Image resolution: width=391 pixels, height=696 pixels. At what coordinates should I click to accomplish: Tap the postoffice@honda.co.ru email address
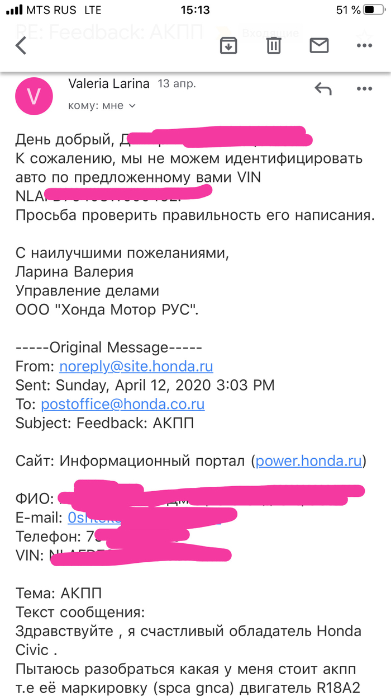[123, 404]
